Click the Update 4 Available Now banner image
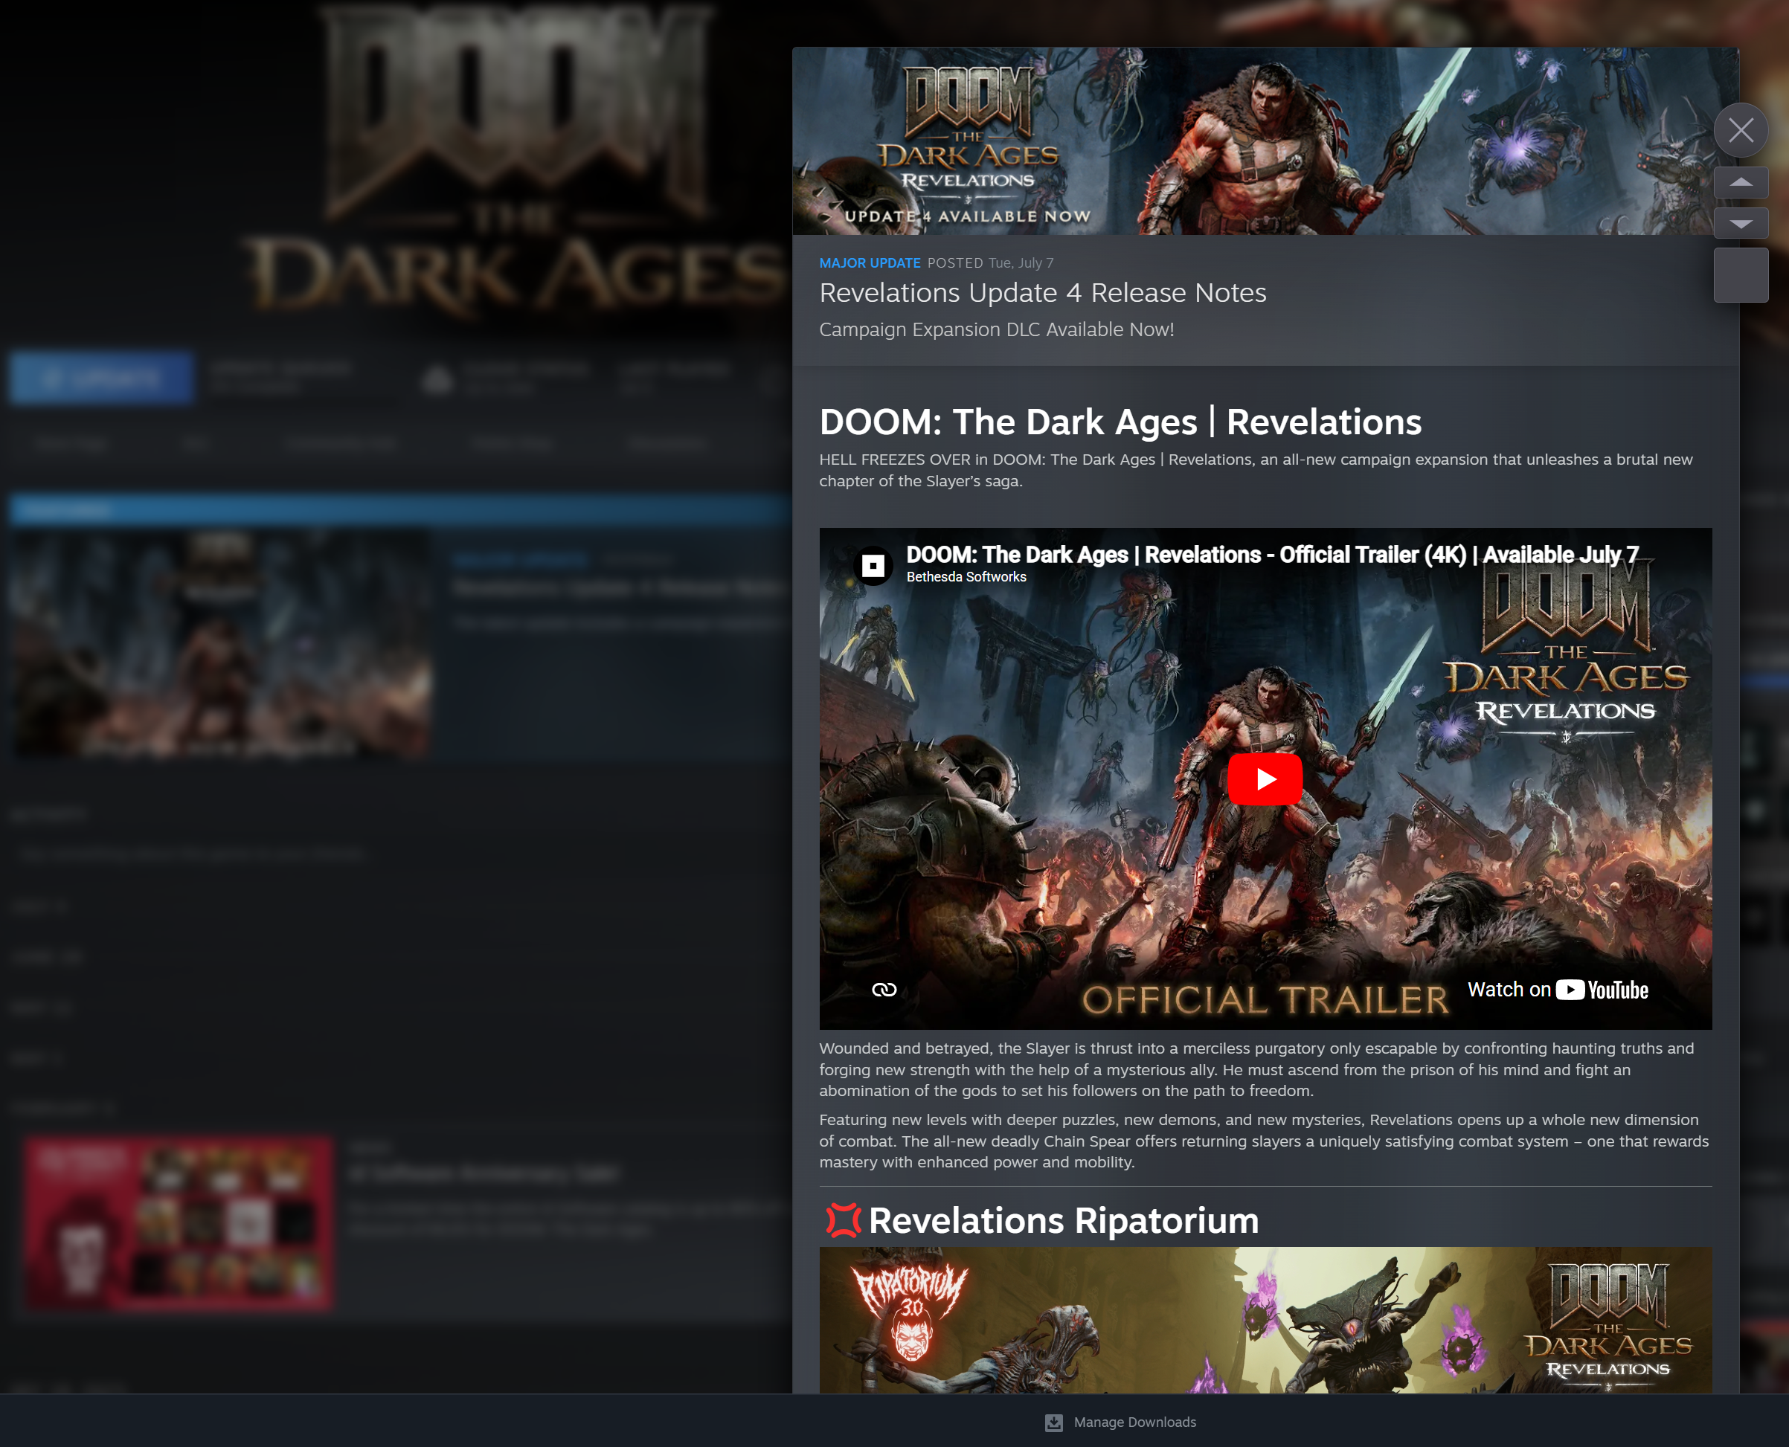This screenshot has height=1447, width=1789. tap(1265, 141)
